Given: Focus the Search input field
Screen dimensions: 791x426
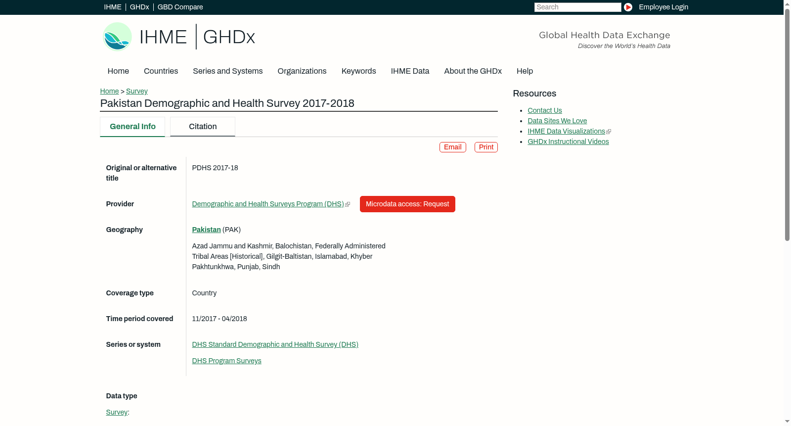Looking at the screenshot, I should pos(577,7).
